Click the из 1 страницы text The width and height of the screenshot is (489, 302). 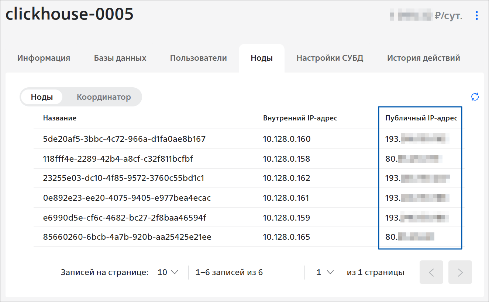coord(376,273)
